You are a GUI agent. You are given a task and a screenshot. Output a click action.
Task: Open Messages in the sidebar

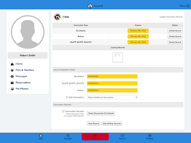pos(21,76)
